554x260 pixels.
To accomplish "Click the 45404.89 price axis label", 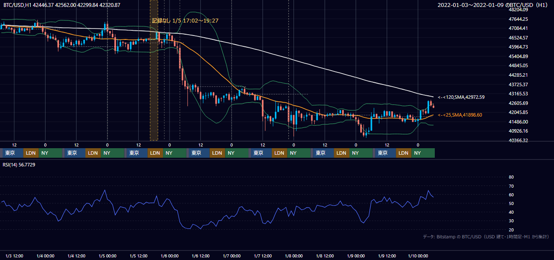I will click(x=518, y=56).
